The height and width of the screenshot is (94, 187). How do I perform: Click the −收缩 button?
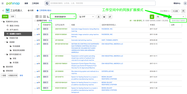coord(3,75)
